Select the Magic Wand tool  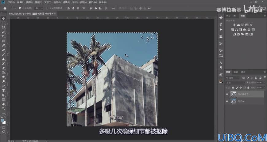[3, 32]
